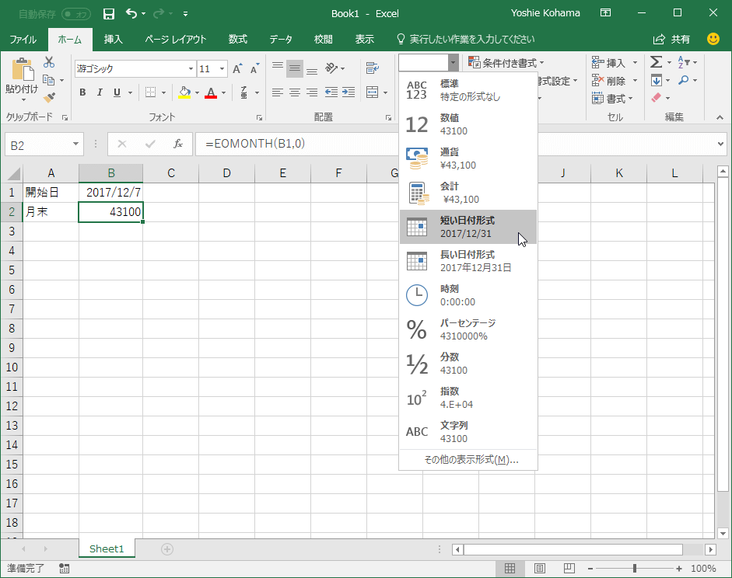Screen dimensions: 732x578
Task: Open the 書式 cells dropdown
Action: 612,99
